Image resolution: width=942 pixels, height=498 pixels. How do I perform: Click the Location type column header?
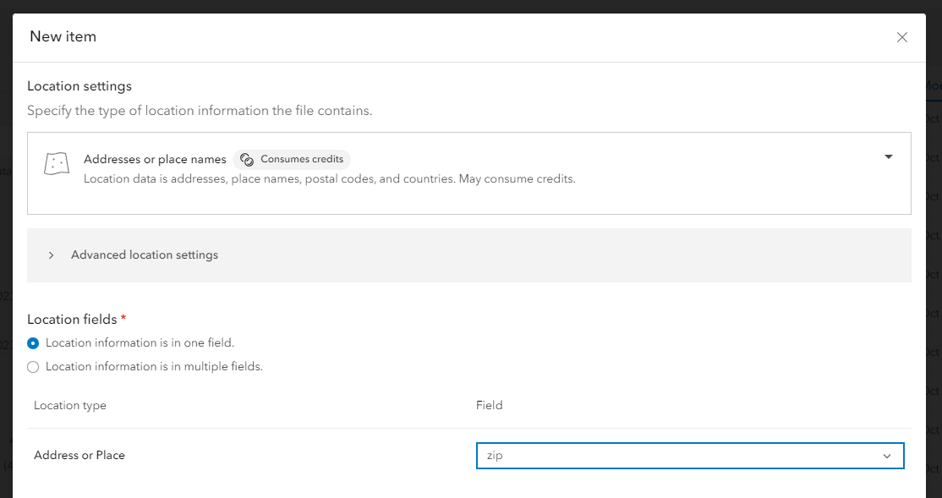pos(70,406)
